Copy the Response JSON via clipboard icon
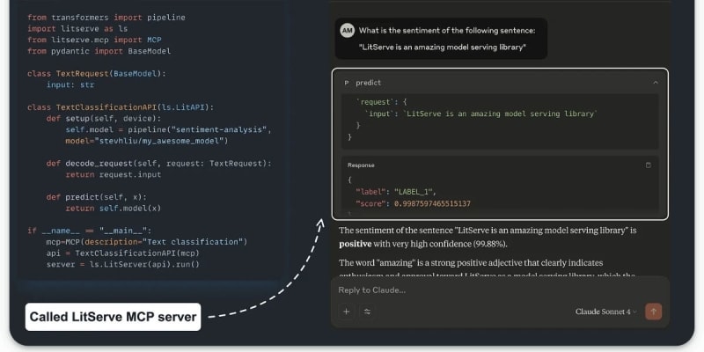Viewport: 704px width, 352px height. (649, 165)
